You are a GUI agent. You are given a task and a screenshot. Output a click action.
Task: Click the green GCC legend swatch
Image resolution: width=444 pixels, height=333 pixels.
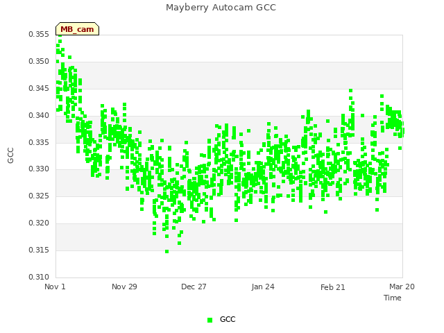click(x=210, y=320)
